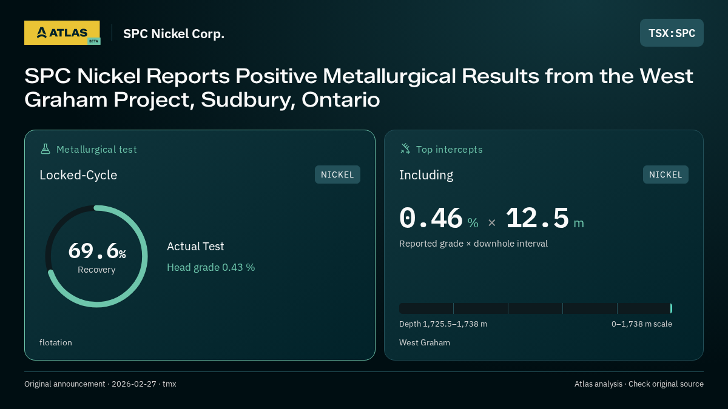728x409 pixels.
Task: Click the Actual Test label
Action: click(195, 247)
